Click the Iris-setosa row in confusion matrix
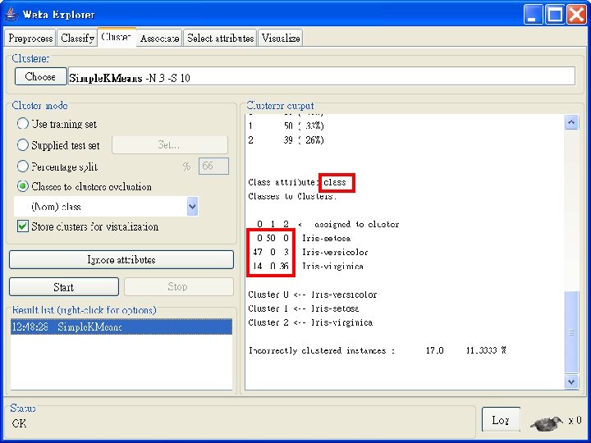This screenshot has width=591, height=443. tap(304, 239)
